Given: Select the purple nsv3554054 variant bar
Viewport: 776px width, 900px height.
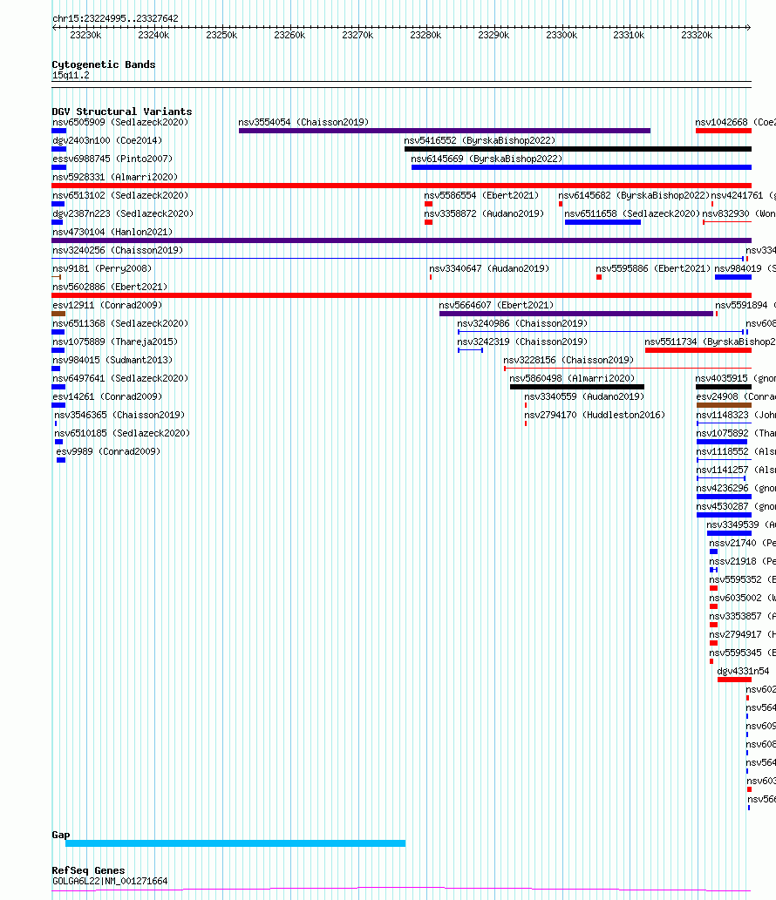Looking at the screenshot, I should pos(445,131).
